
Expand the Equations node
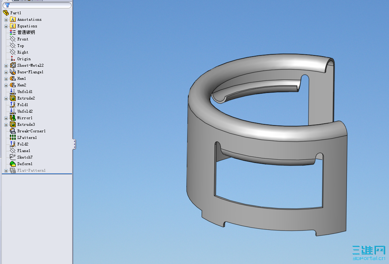pyautogui.click(x=6, y=26)
